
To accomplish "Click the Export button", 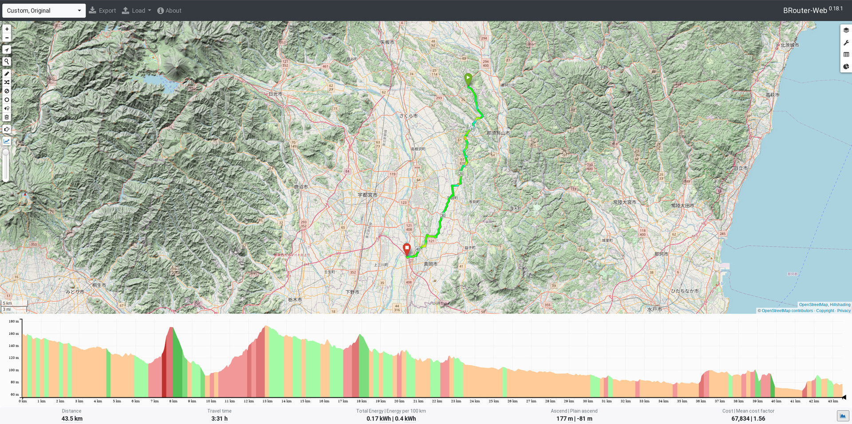I will tap(103, 11).
